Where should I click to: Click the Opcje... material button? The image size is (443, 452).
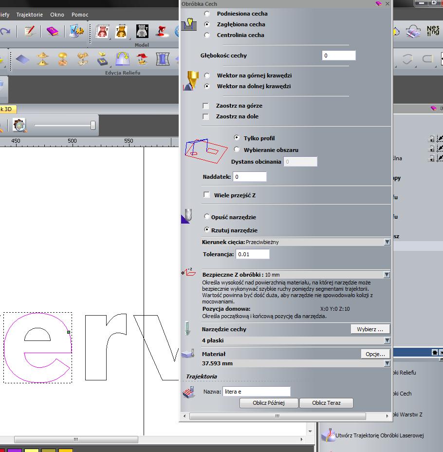point(375,354)
